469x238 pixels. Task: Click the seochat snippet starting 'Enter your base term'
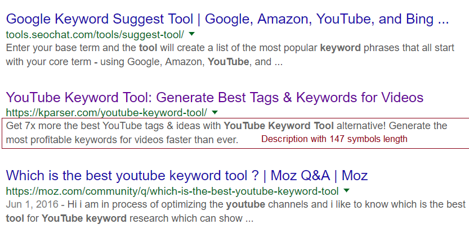[x=68, y=48]
